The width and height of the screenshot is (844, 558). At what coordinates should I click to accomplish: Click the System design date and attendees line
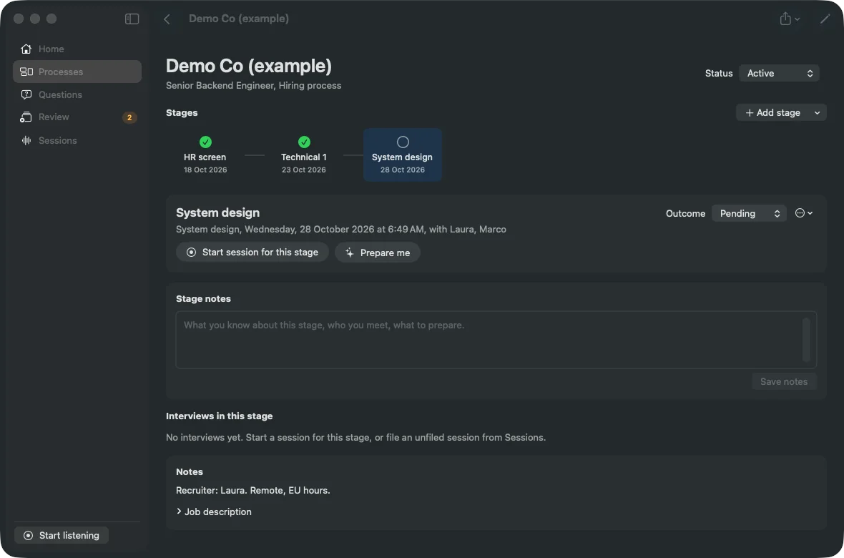coord(341,229)
